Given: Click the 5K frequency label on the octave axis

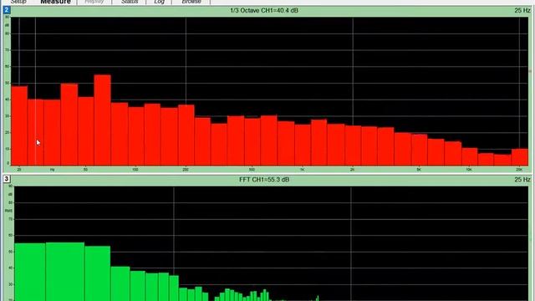Looking at the screenshot, I should [419, 170].
